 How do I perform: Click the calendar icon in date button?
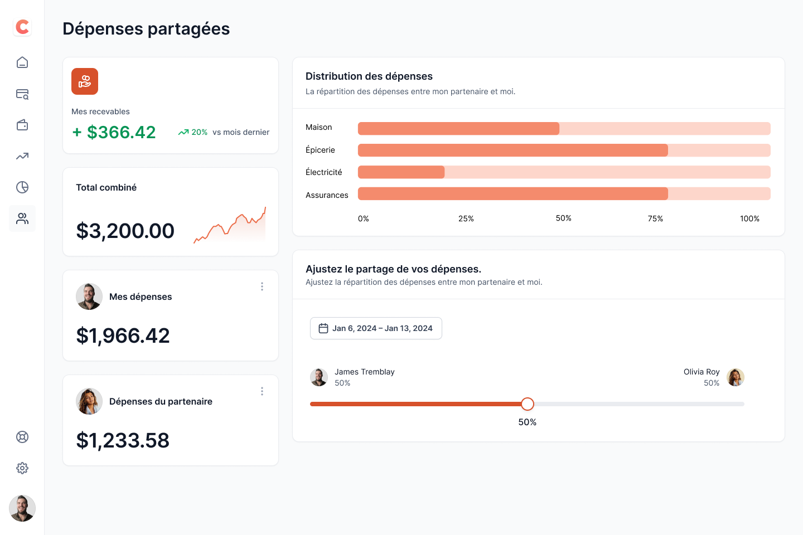(x=323, y=328)
